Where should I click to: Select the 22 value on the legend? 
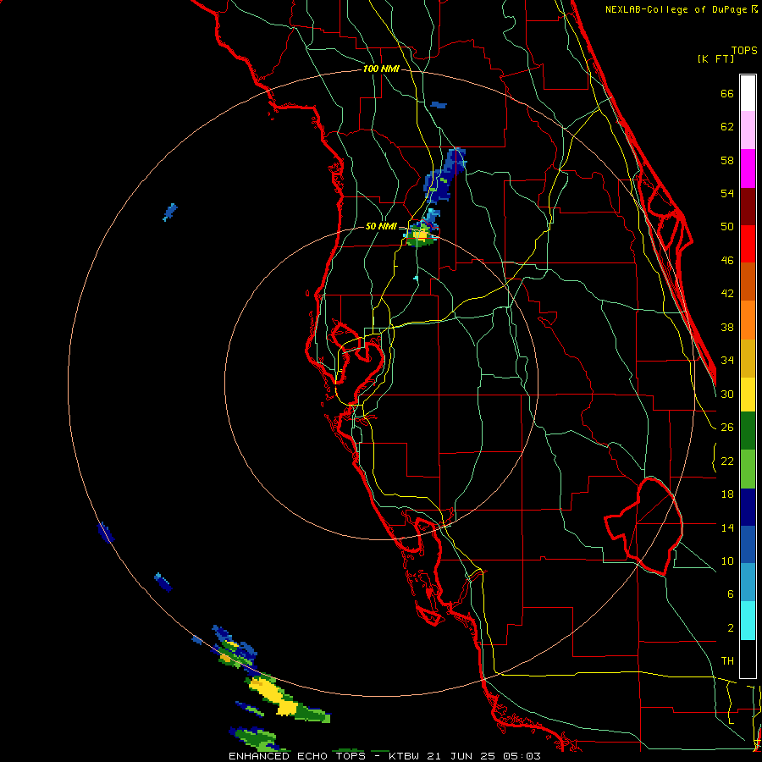point(727,461)
